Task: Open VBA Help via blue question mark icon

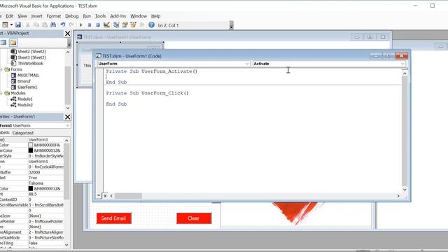Action: pos(151,25)
